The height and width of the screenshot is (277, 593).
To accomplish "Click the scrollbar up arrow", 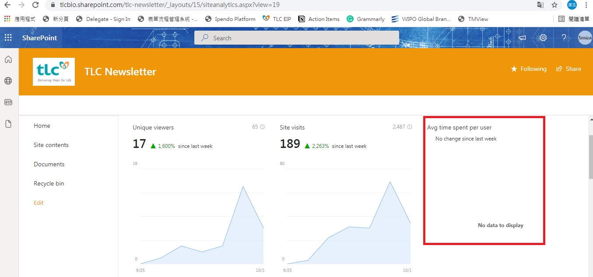I will (x=590, y=119).
